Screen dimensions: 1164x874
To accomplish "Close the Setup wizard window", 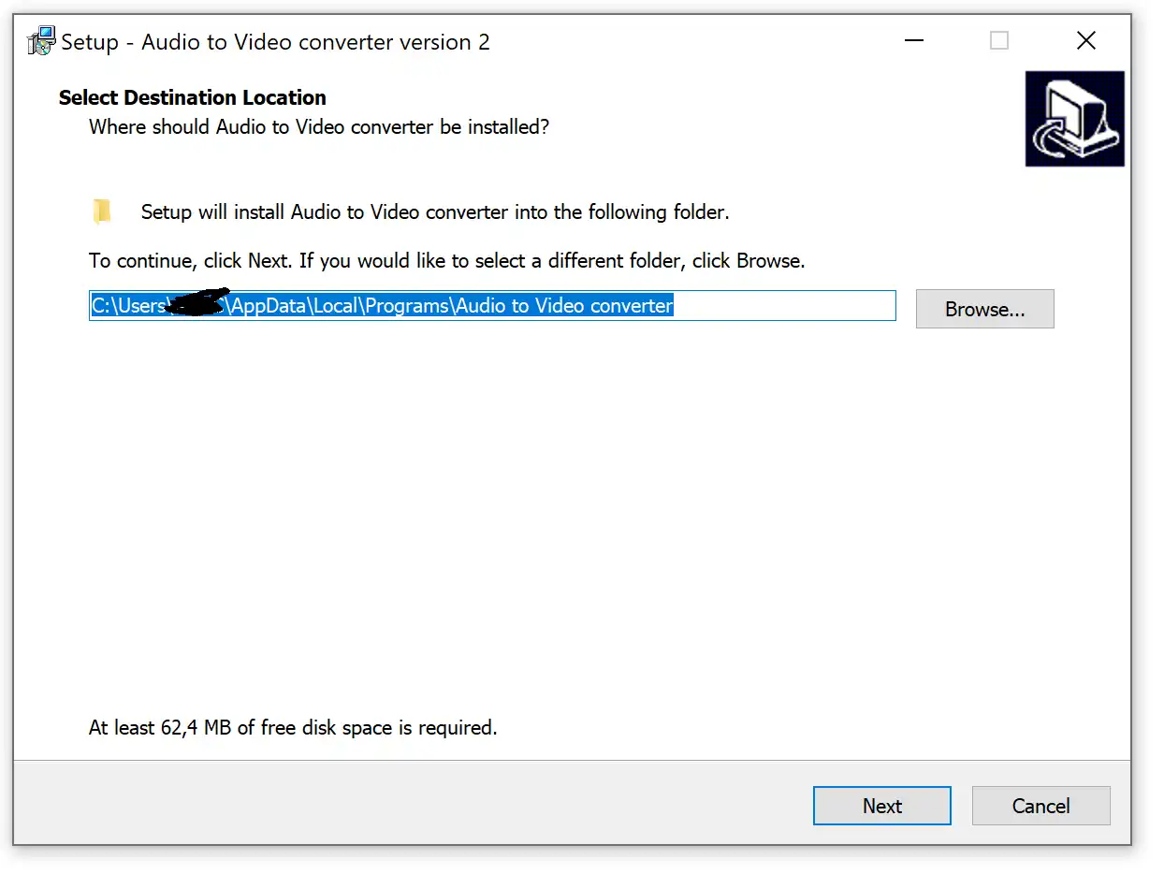I will (x=1085, y=41).
